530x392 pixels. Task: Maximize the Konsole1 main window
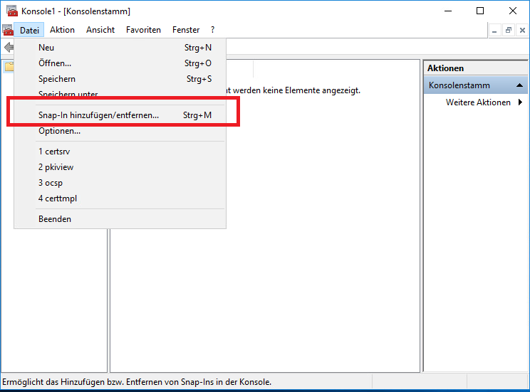pyautogui.click(x=480, y=11)
